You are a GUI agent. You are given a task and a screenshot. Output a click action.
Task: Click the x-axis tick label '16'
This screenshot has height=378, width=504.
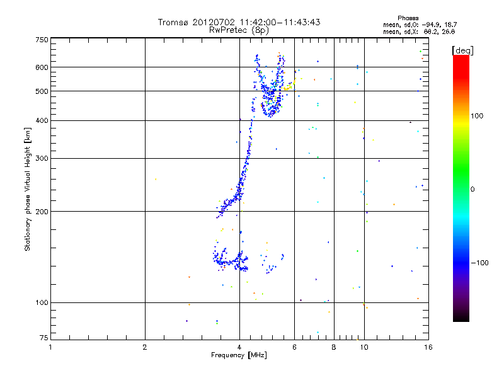(x=428, y=347)
